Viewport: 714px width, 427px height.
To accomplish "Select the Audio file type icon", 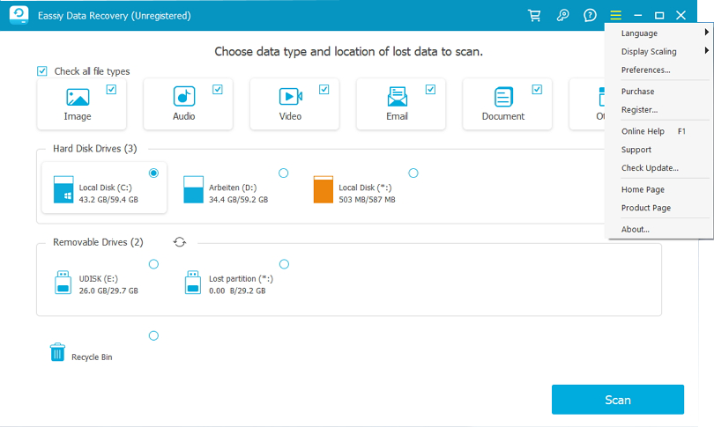I will (x=184, y=96).
